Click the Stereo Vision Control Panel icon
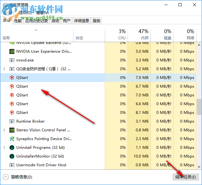The width and height of the screenshot is (202, 185). (x=12, y=130)
